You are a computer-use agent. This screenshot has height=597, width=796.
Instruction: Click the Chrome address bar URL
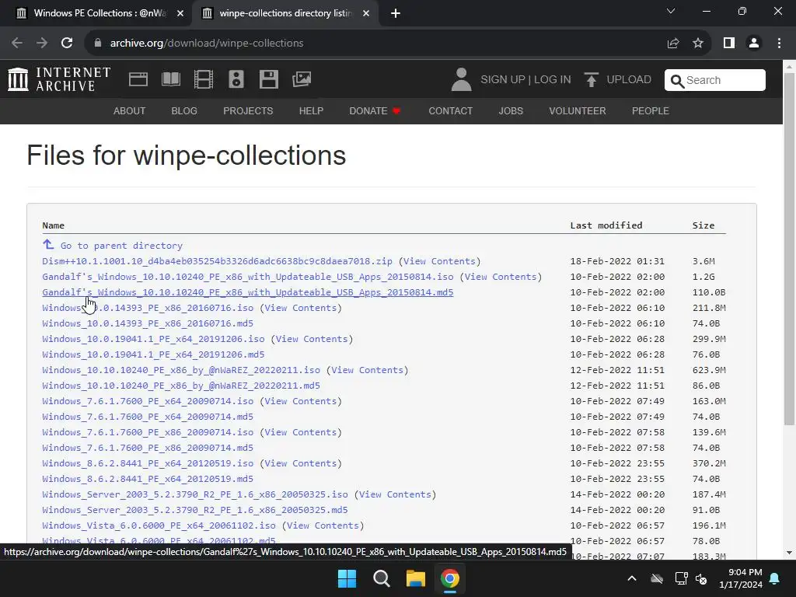207,44
